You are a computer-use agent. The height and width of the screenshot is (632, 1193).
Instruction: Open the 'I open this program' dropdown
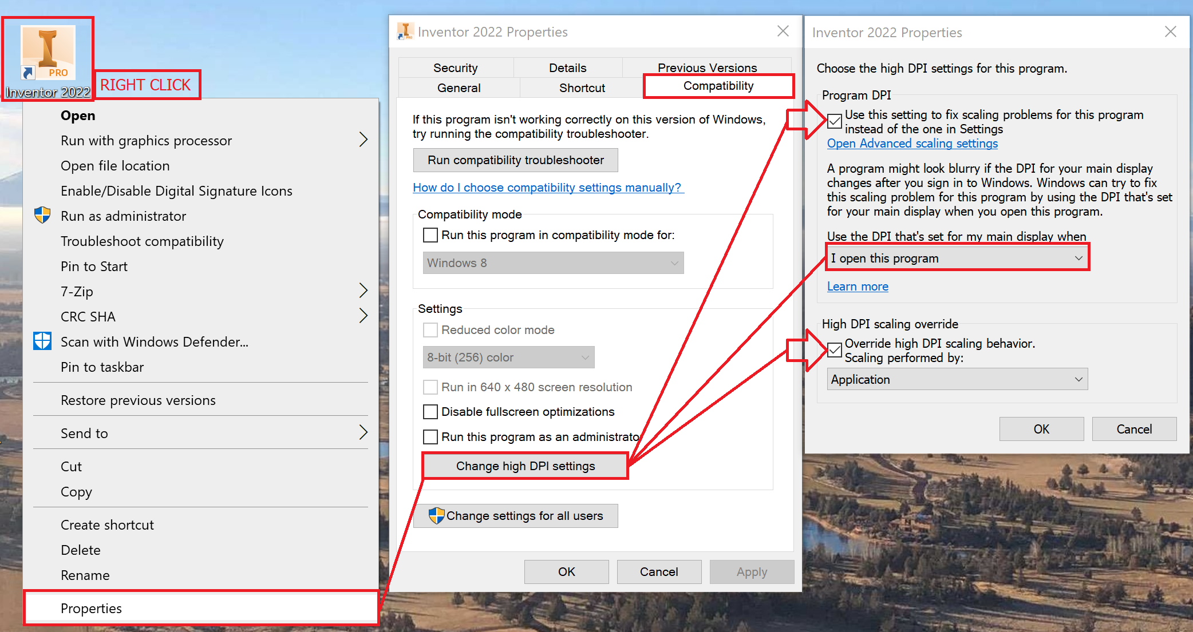point(957,258)
